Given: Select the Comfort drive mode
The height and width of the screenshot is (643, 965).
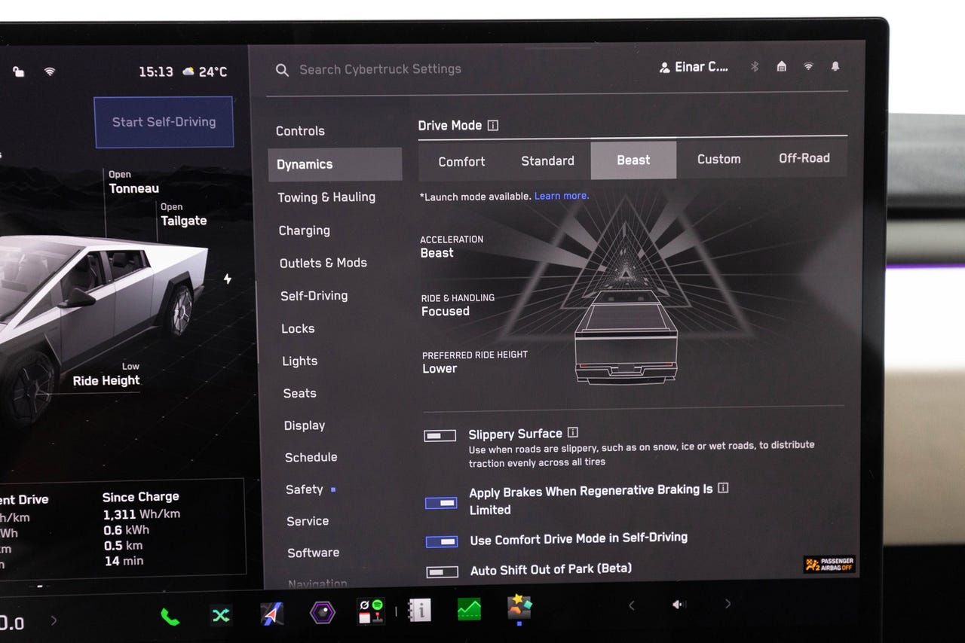Looking at the screenshot, I should (x=461, y=161).
